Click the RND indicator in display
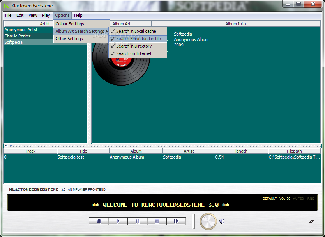The height and width of the screenshot is (237, 325). pyautogui.click(x=311, y=198)
